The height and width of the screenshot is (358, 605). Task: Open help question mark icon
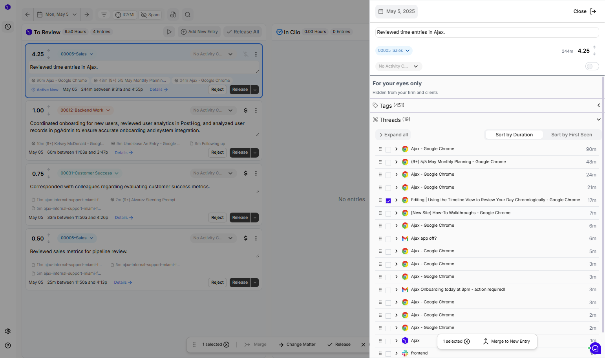coord(8,345)
